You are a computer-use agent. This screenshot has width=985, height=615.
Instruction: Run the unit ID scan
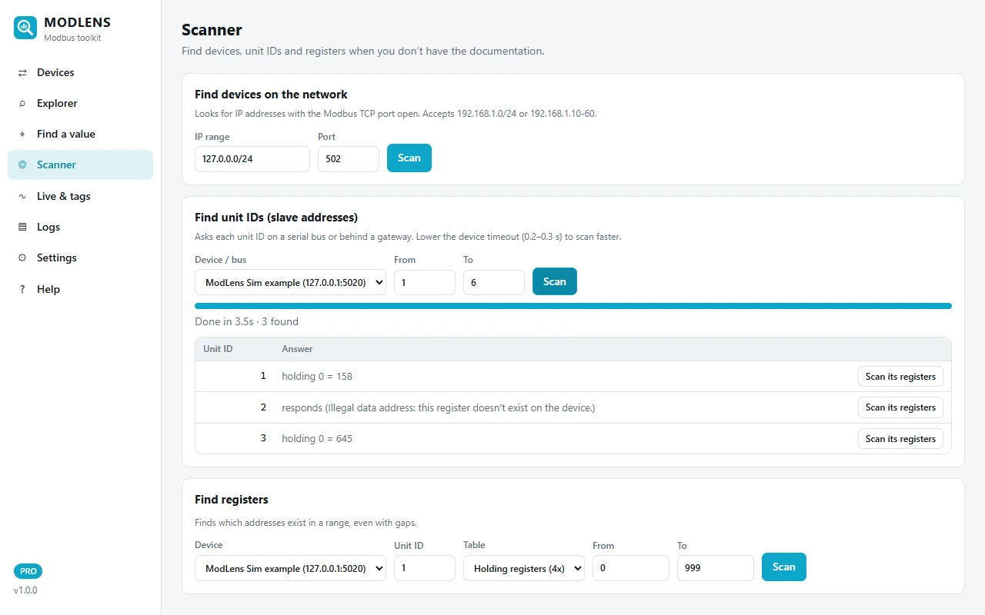point(555,281)
